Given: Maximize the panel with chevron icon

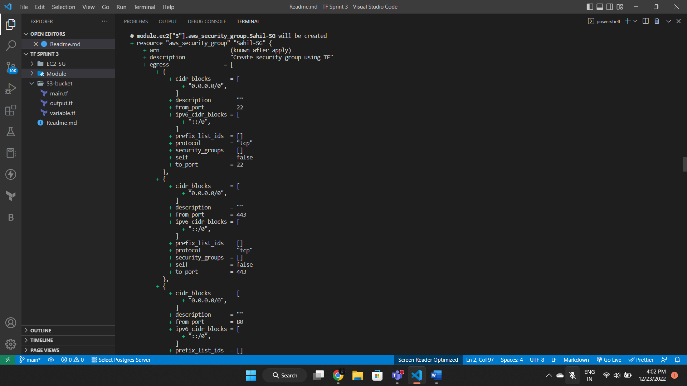Looking at the screenshot, I should (x=668, y=21).
